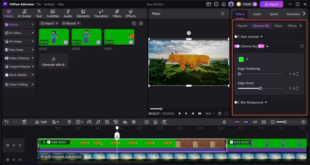
Task: Open the File menu
Action: click(39, 4)
